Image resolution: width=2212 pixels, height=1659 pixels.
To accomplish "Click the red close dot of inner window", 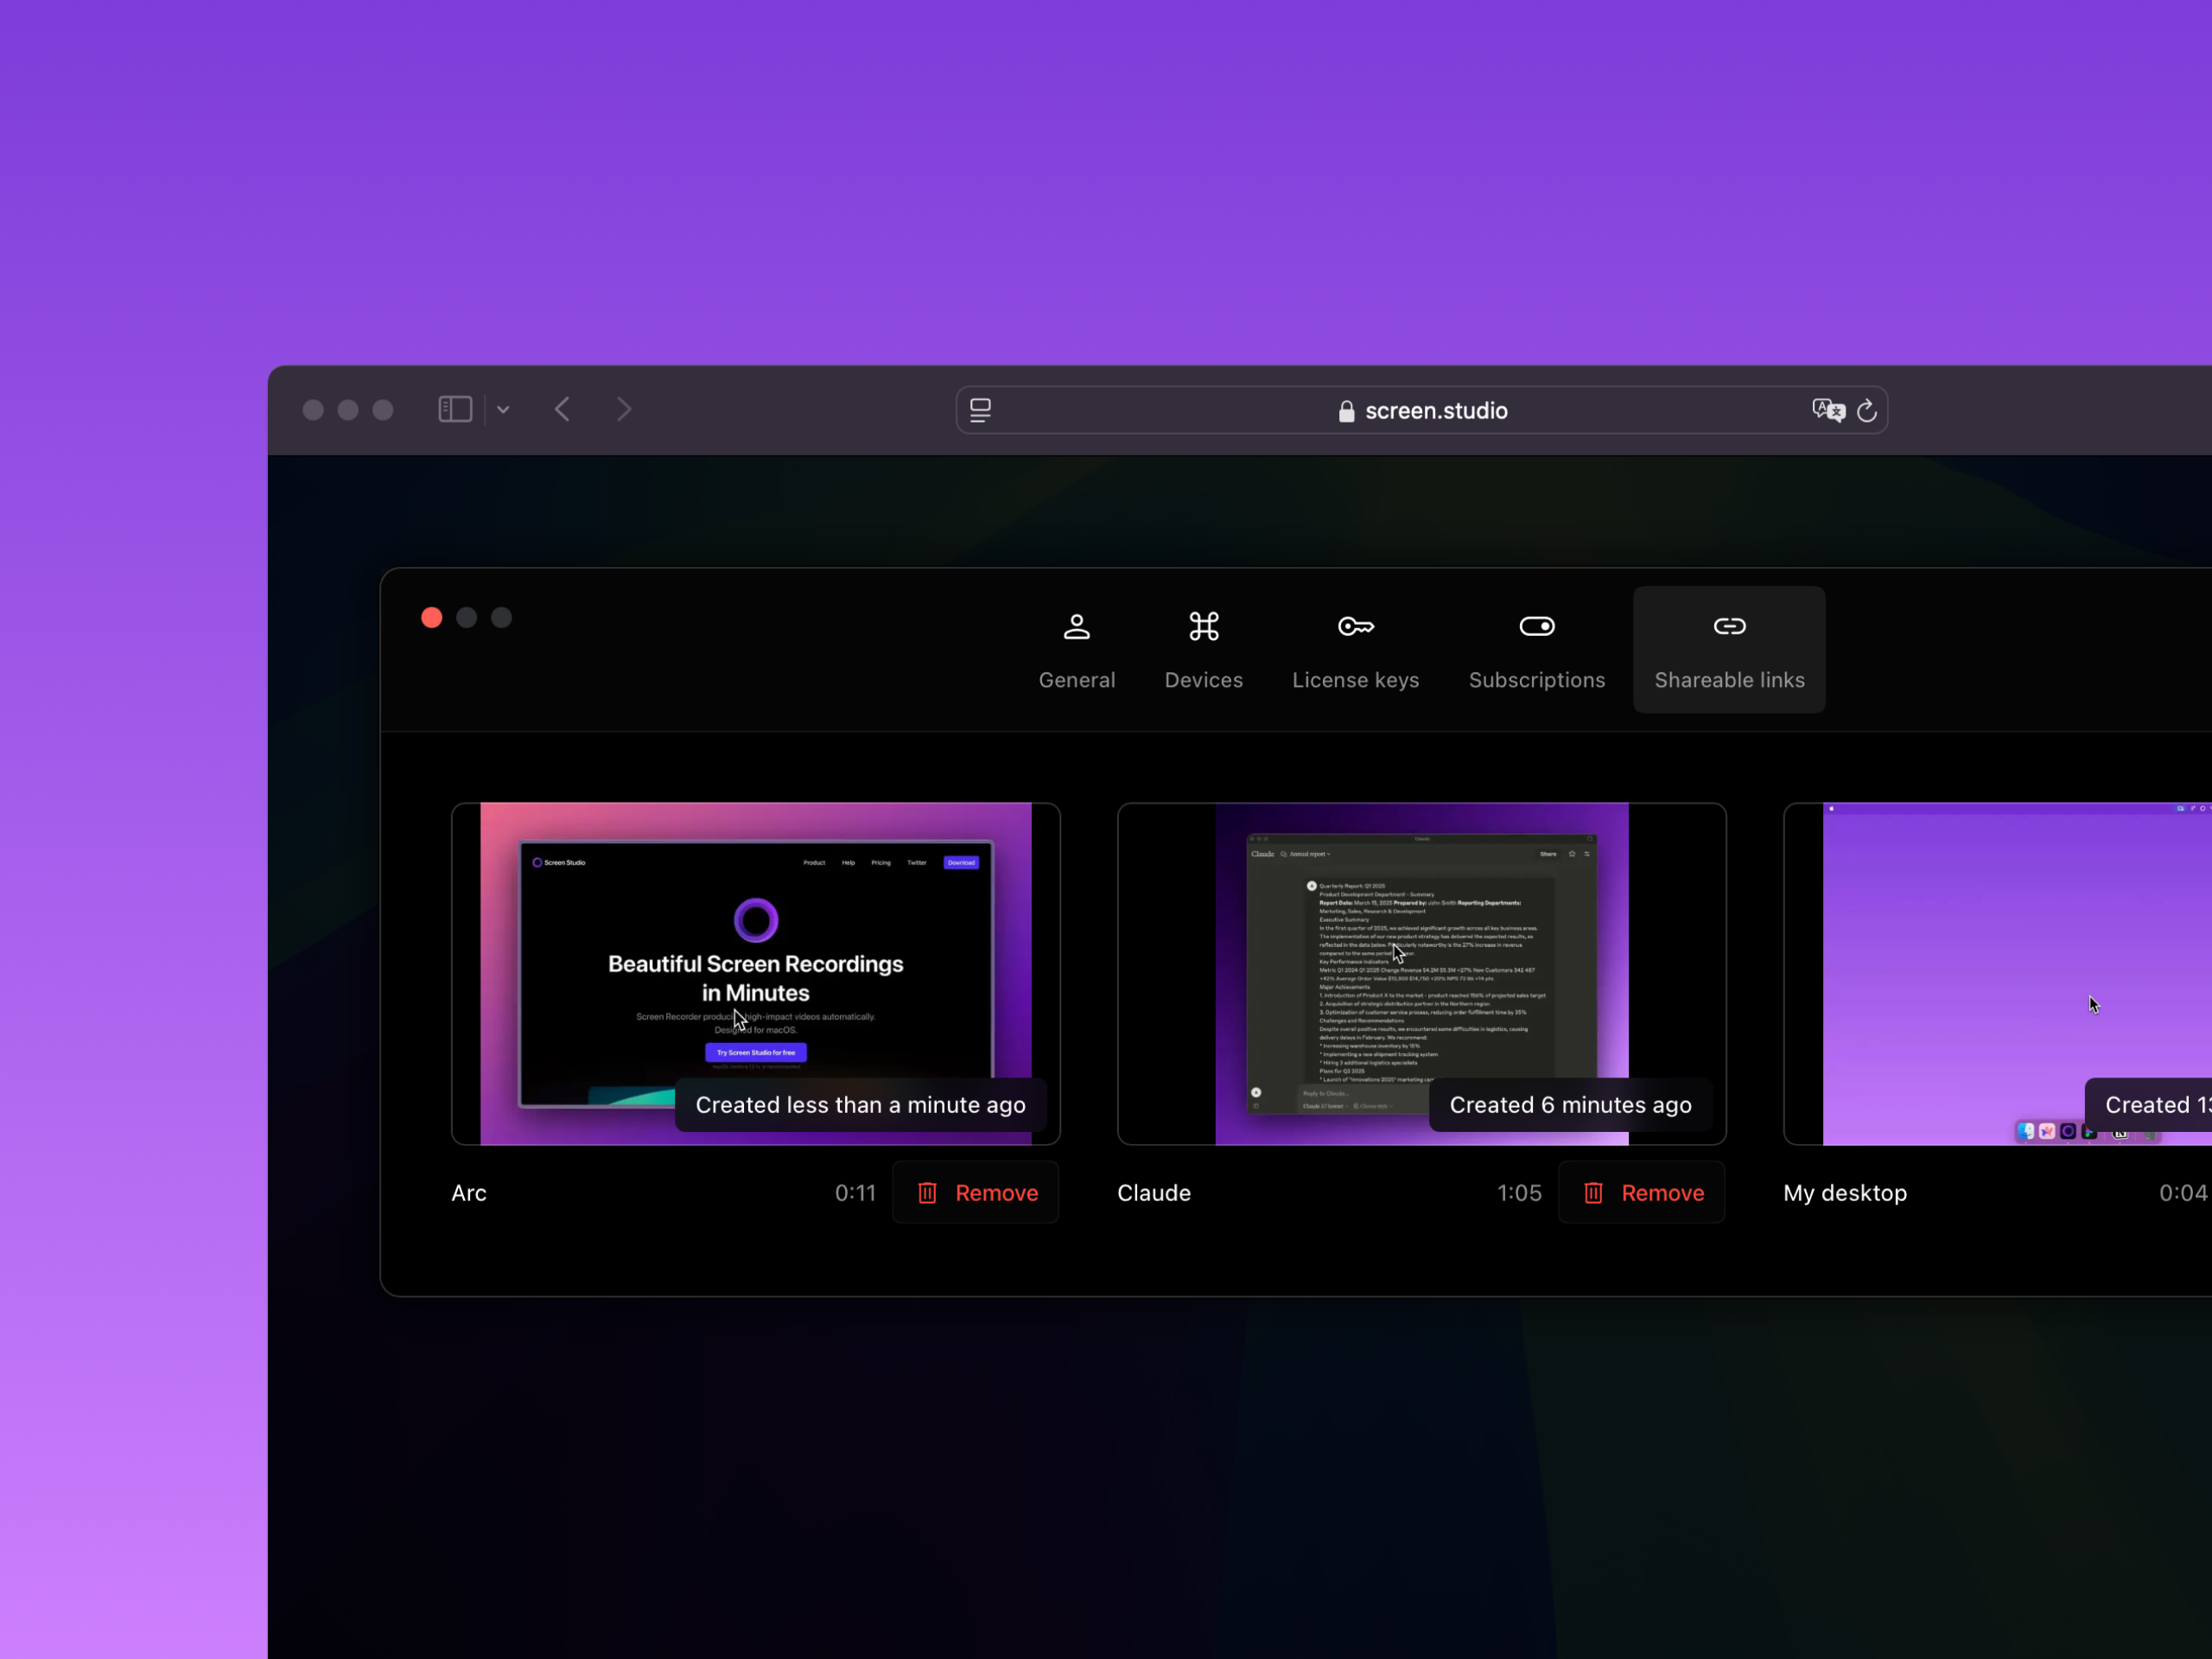I will pyautogui.click(x=432, y=617).
